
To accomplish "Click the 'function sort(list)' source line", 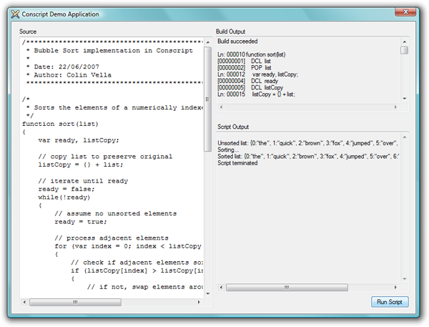I will pyautogui.click(x=60, y=124).
